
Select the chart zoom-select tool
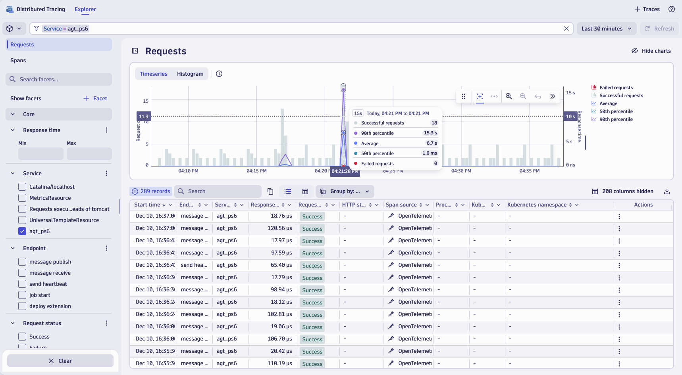pyautogui.click(x=480, y=96)
